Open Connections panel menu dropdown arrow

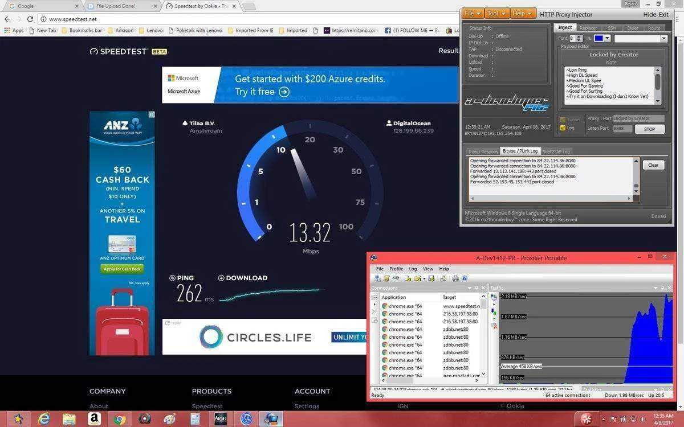click(x=469, y=288)
